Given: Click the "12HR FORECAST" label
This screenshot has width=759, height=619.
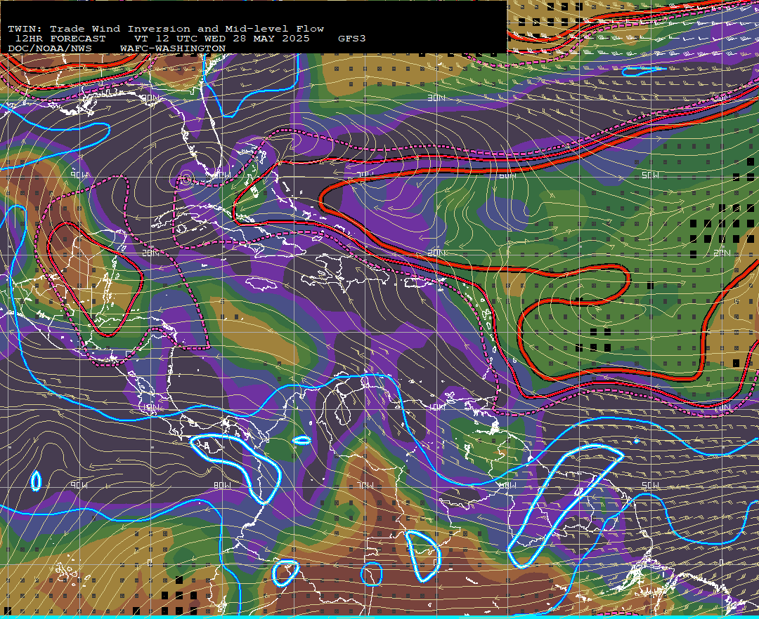Looking at the screenshot, I should click(60, 39).
